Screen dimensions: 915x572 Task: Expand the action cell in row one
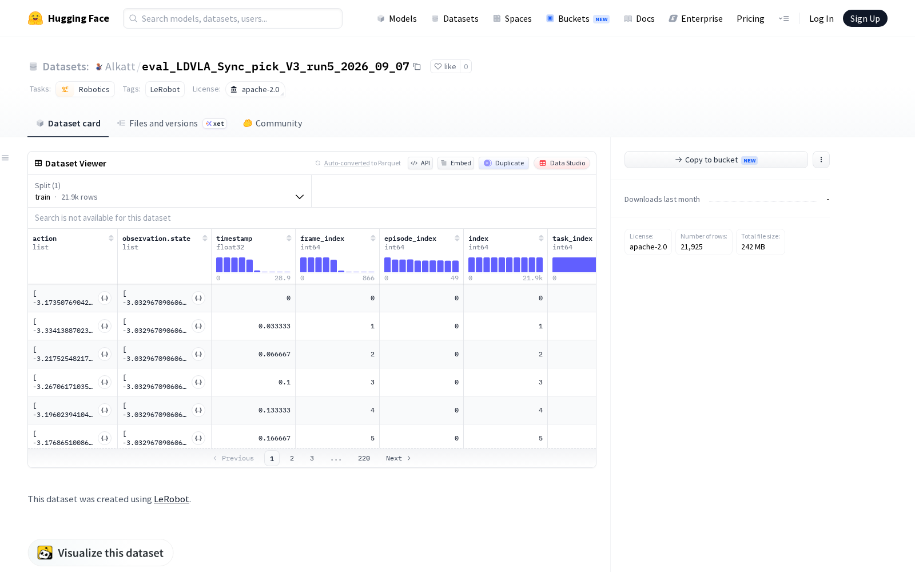click(105, 298)
